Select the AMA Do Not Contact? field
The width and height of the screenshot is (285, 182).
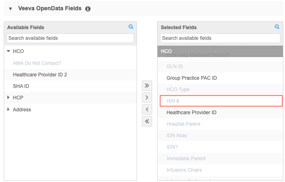(x=37, y=63)
